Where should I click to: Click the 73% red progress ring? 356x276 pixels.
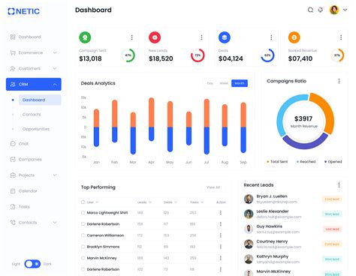pos(198,55)
